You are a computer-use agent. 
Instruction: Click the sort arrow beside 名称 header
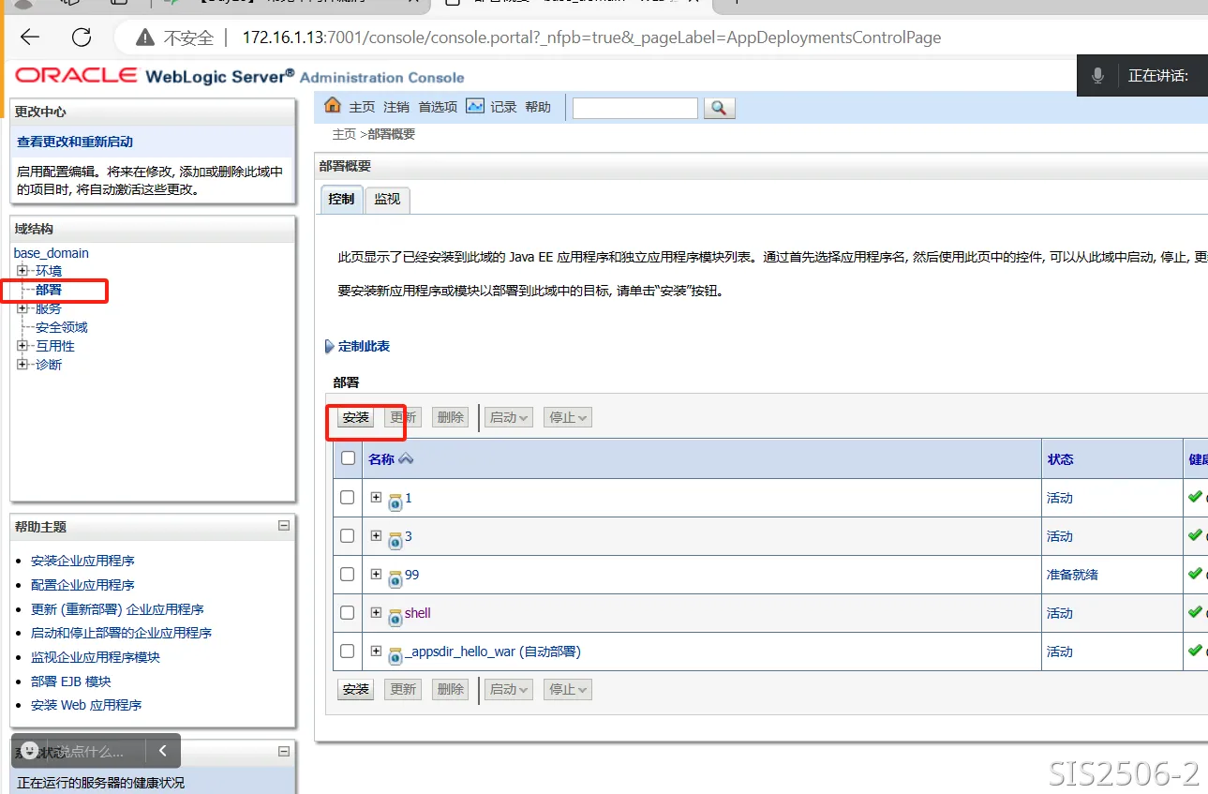[406, 458]
